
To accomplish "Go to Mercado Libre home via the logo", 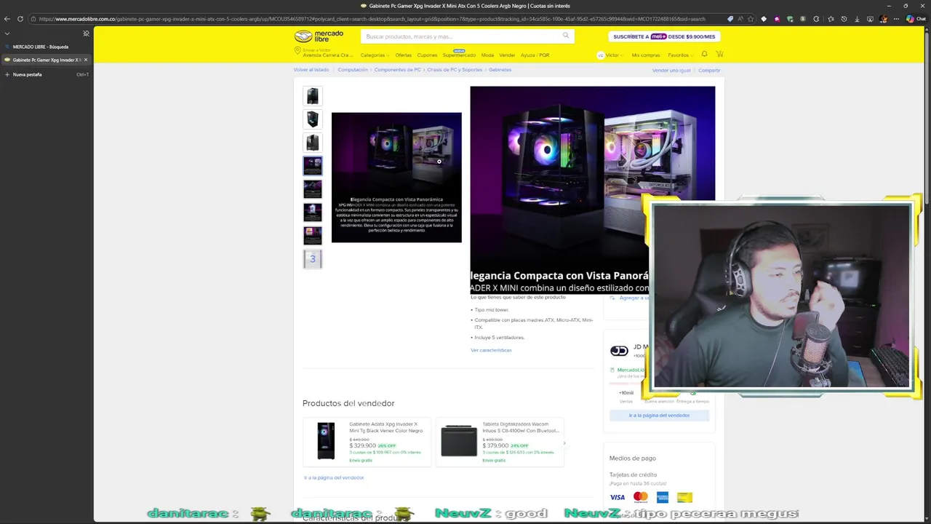I will 319,36.
